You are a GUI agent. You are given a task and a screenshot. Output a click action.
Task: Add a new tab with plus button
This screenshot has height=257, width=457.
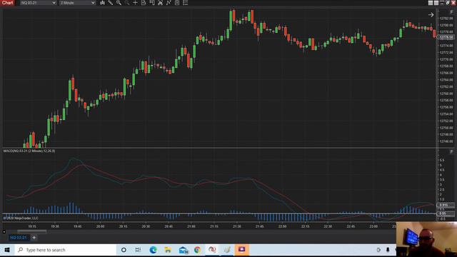[34, 238]
